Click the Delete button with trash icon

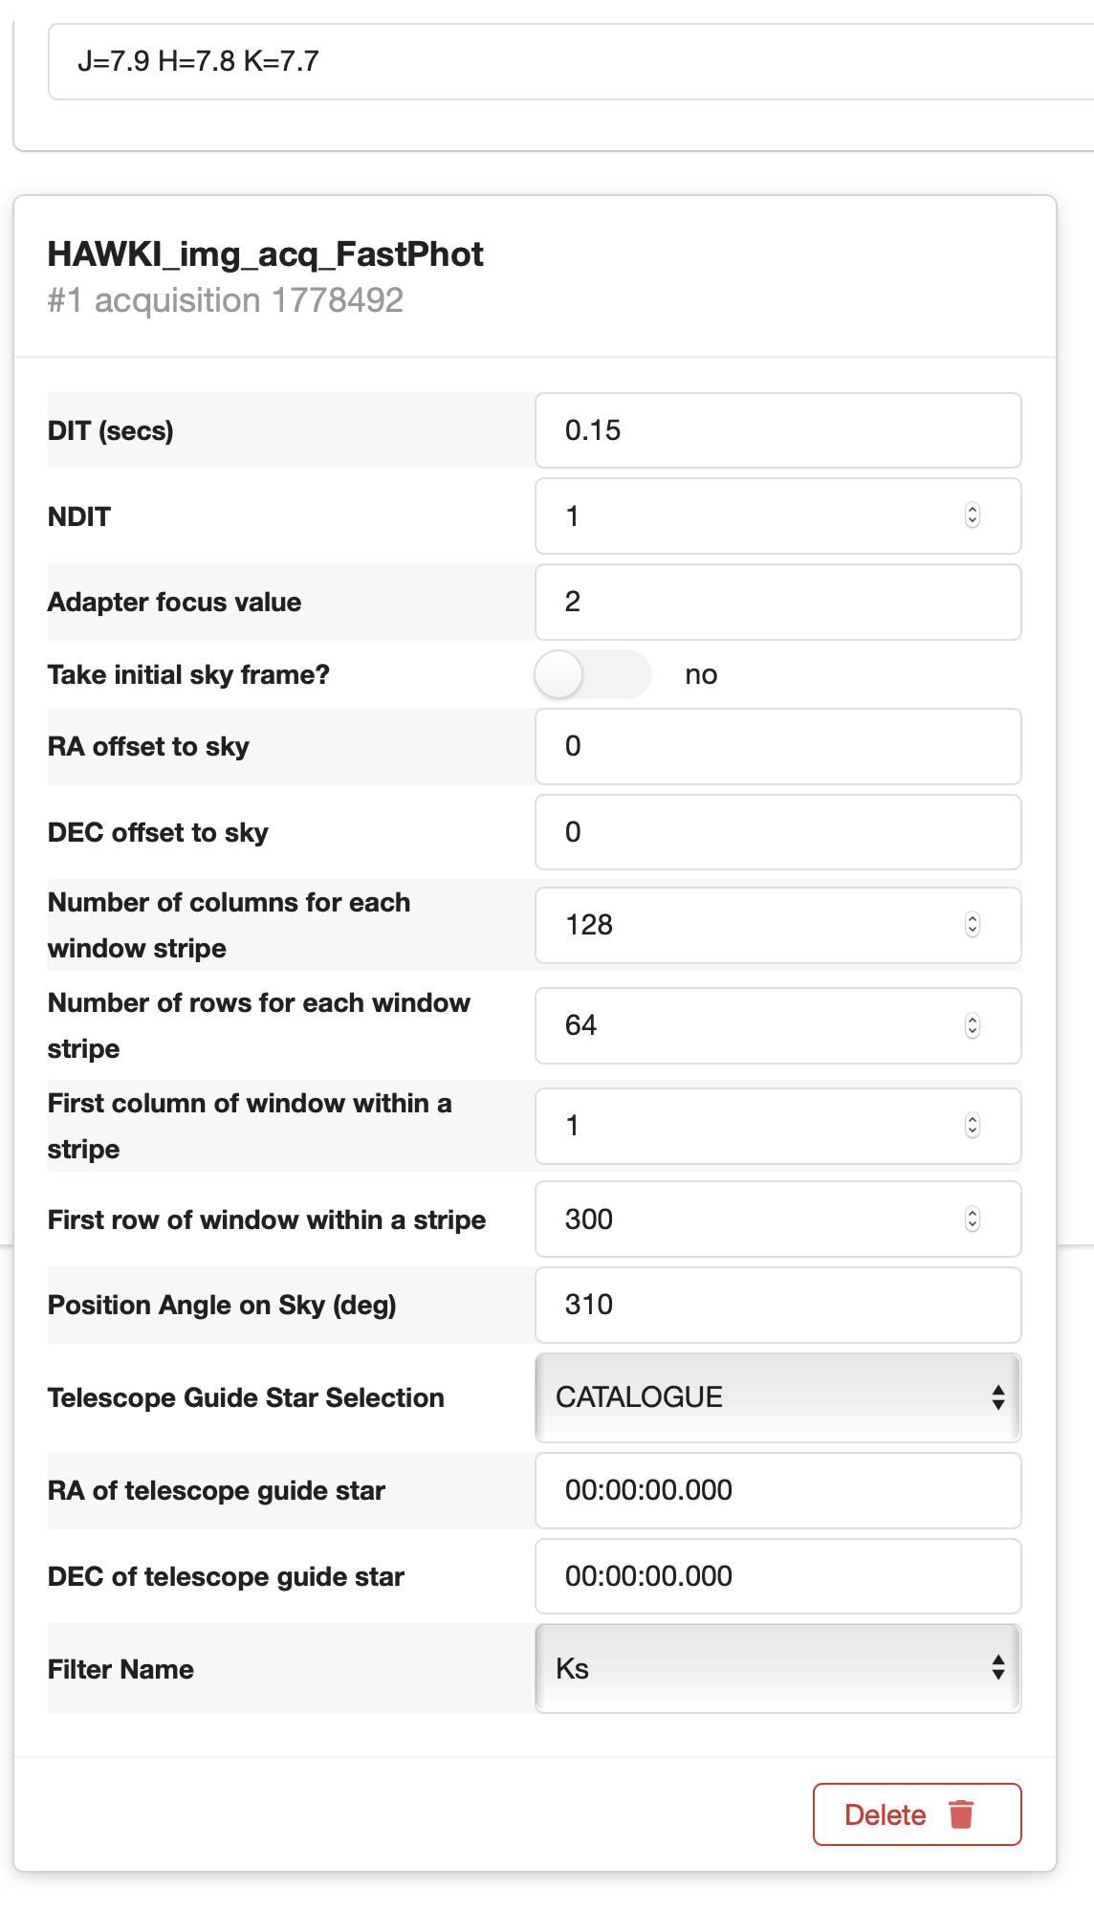click(916, 1813)
